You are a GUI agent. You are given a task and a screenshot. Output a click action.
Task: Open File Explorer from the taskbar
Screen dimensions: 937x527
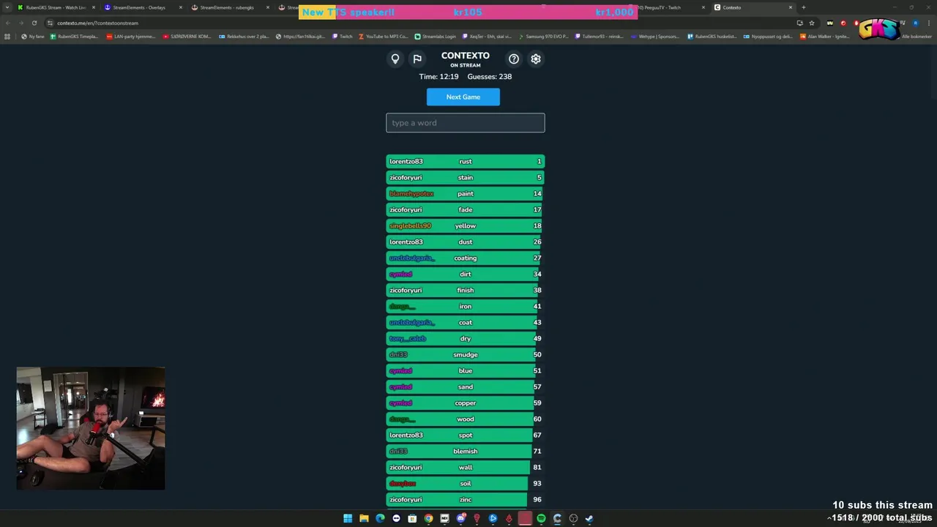point(364,518)
